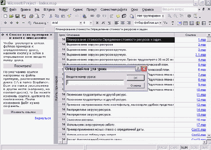Show subtasks with the plus icon

(x=18, y=23)
